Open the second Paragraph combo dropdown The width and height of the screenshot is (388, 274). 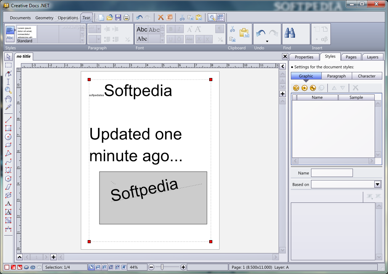coord(99,39)
